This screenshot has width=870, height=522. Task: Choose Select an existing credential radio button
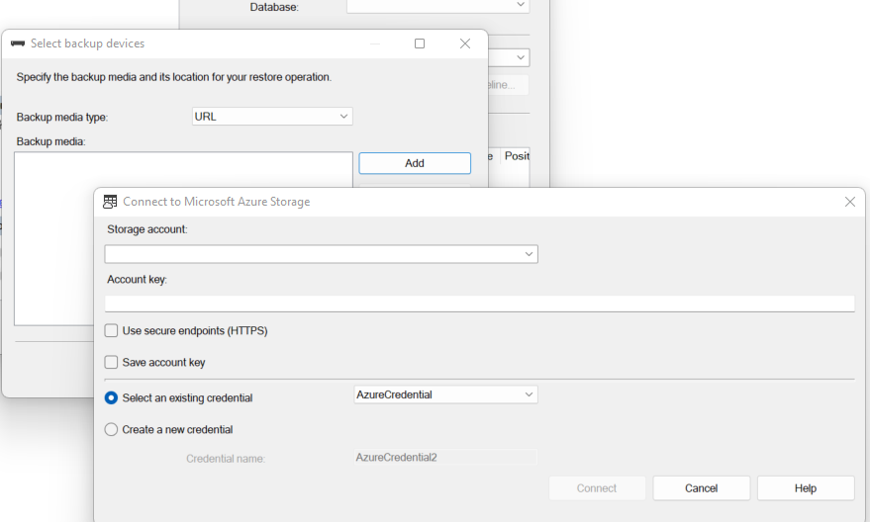(111, 397)
